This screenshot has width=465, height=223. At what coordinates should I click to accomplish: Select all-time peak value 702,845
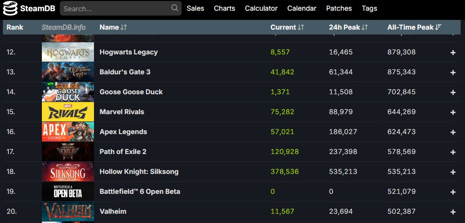402,92
